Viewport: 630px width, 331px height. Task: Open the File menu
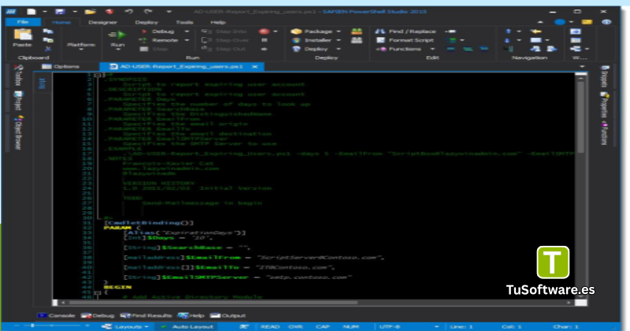click(x=23, y=22)
